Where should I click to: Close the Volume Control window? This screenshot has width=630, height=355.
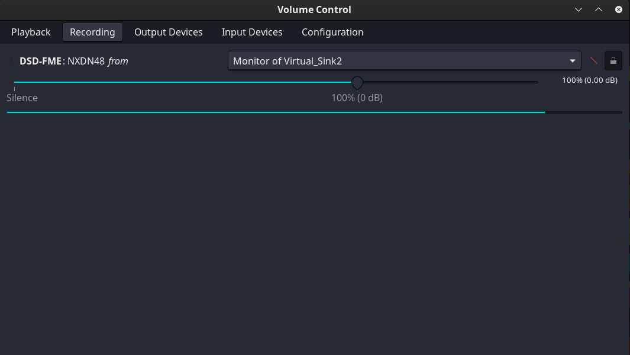click(x=619, y=9)
